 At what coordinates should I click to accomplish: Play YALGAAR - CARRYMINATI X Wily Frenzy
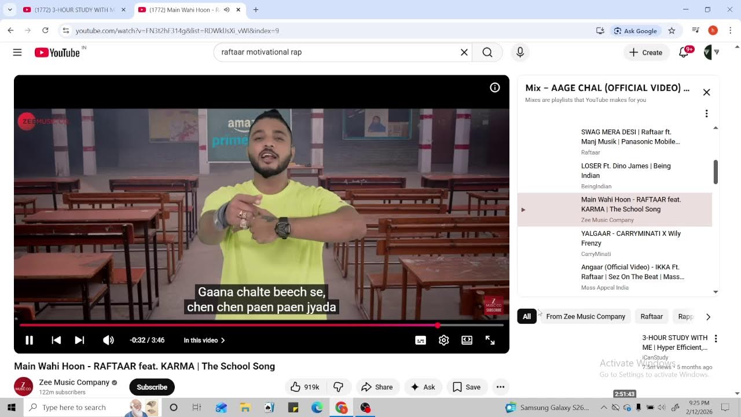[x=615, y=244]
